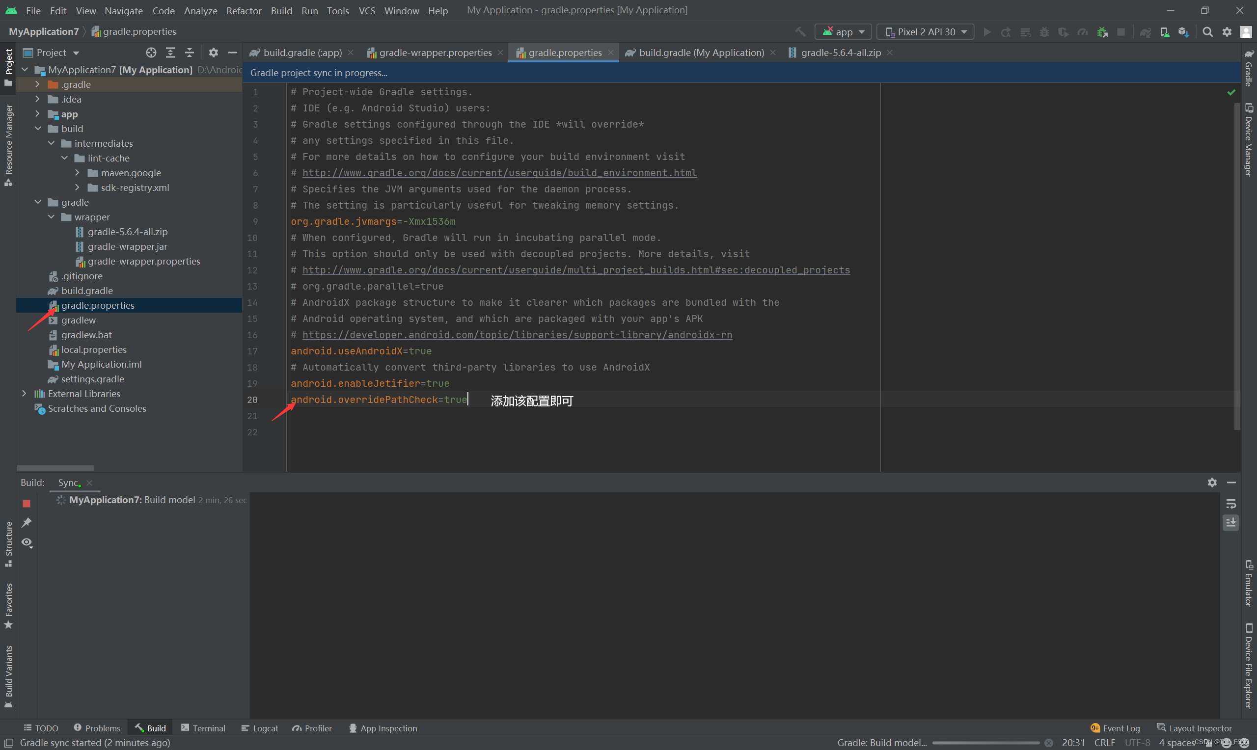Click the Search Everywhere magnifier icon
1257x750 pixels.
coord(1207,32)
